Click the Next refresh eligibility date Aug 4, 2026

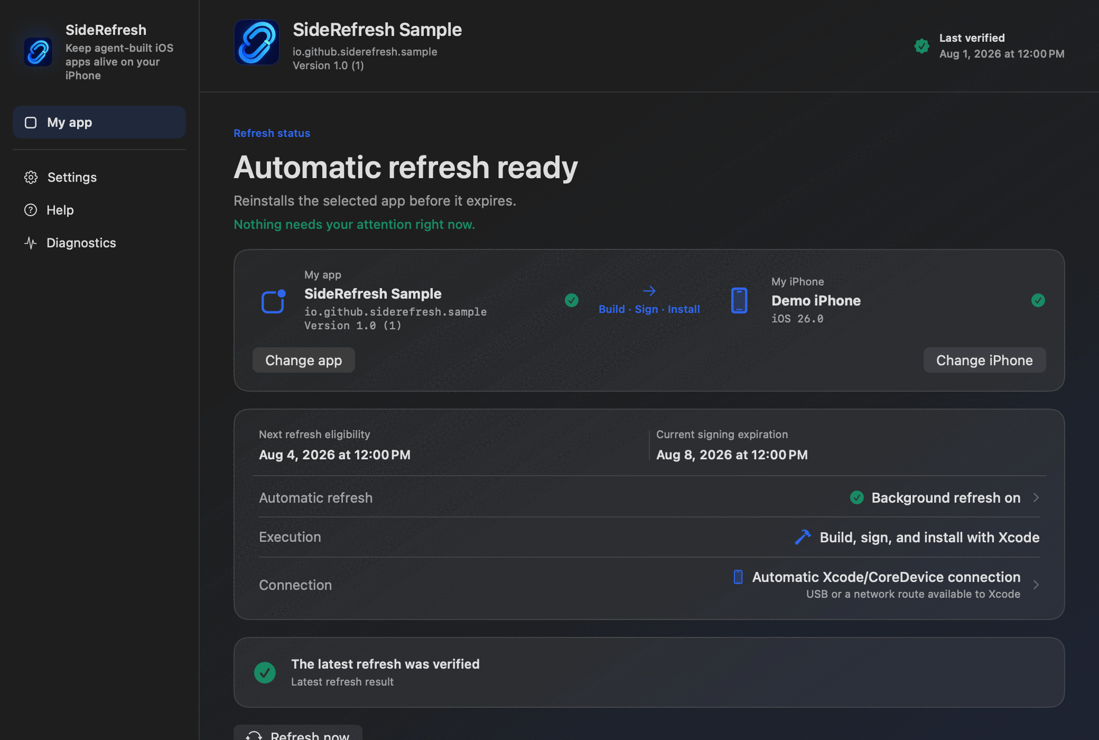(334, 455)
